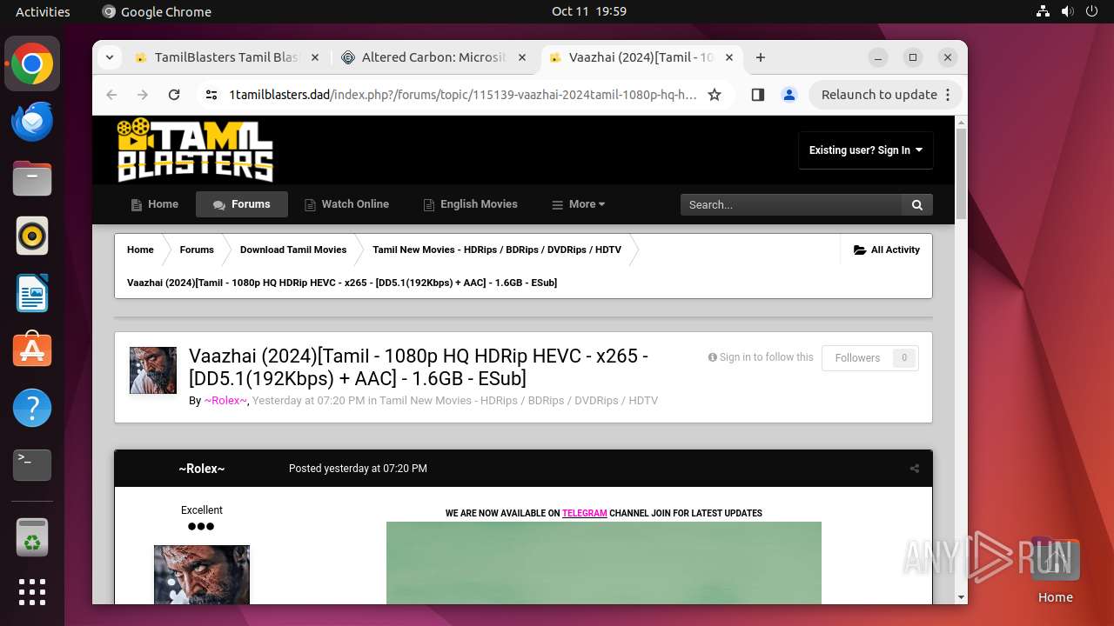
Task: Open the Chrome three-dot menu
Action: pos(949,95)
